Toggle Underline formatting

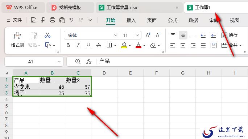(x=88, y=45)
